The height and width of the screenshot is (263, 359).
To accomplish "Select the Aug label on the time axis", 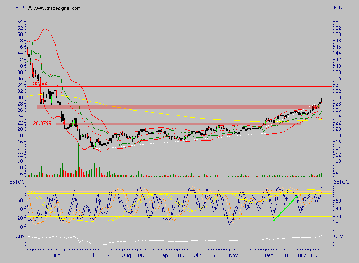I will pyautogui.click(x=127, y=255).
